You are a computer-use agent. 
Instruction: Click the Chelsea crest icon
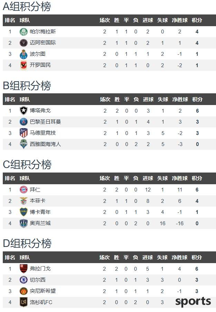pos(23,280)
